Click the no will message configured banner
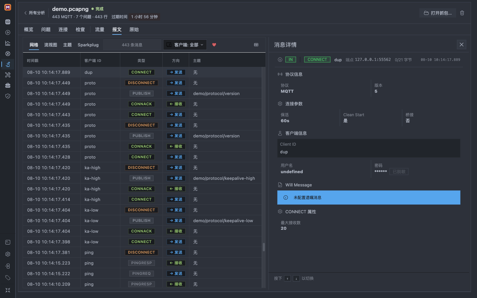Viewport: 477px width, 298px height. pyautogui.click(x=369, y=197)
